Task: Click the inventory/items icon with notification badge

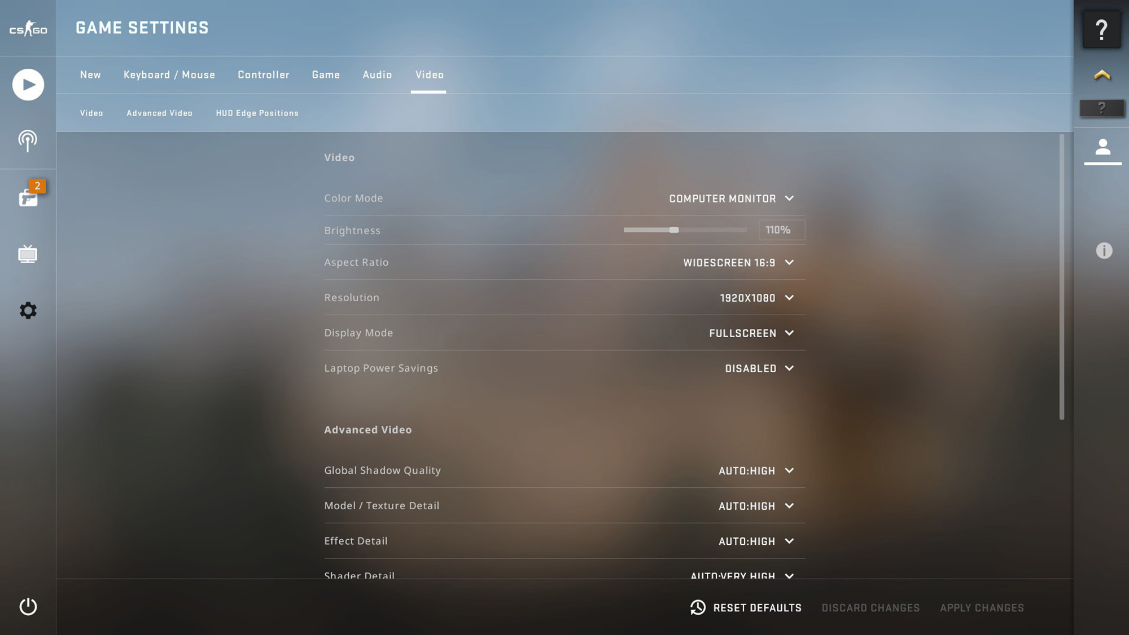Action: [x=28, y=196]
